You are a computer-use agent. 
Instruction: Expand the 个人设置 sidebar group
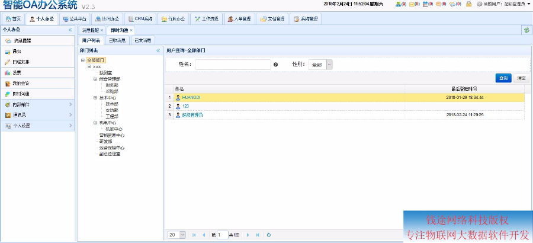37,126
